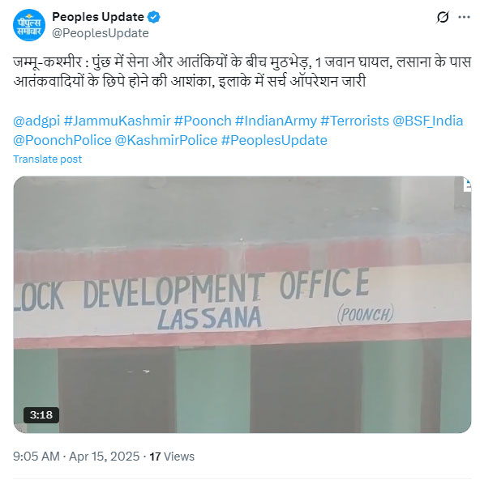This screenshot has height=480, width=480.
Task: Click the blue verified badge icon
Action: coord(154,17)
